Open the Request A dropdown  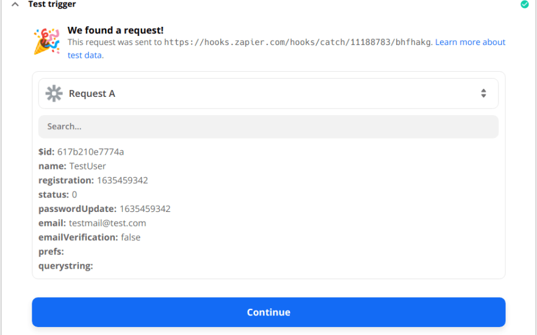click(268, 93)
